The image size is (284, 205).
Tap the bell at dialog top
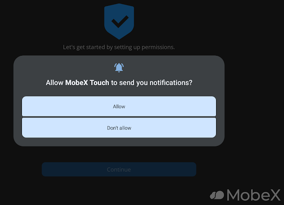(x=119, y=67)
